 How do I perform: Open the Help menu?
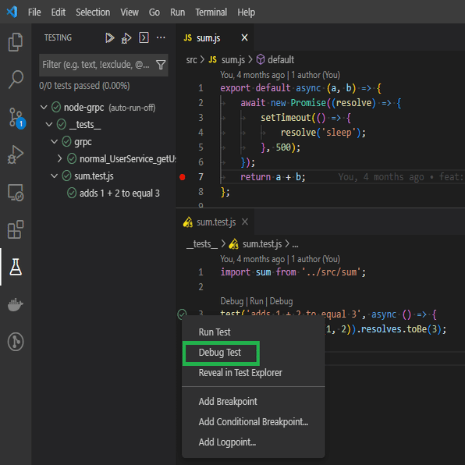pyautogui.click(x=246, y=12)
